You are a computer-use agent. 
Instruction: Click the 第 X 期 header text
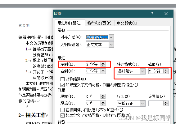pyautogui.click(x=24, y=26)
